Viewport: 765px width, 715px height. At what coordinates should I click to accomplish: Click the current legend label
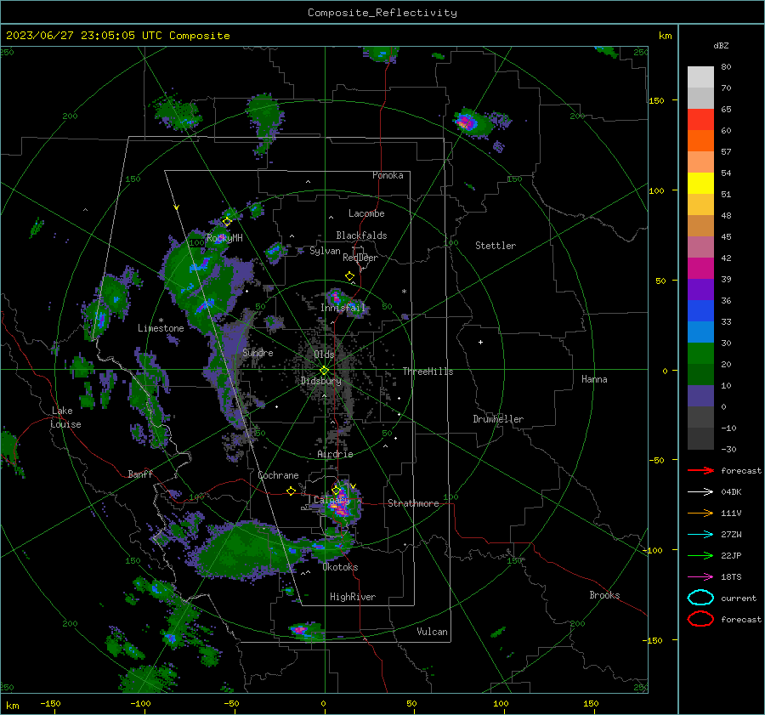[739, 598]
